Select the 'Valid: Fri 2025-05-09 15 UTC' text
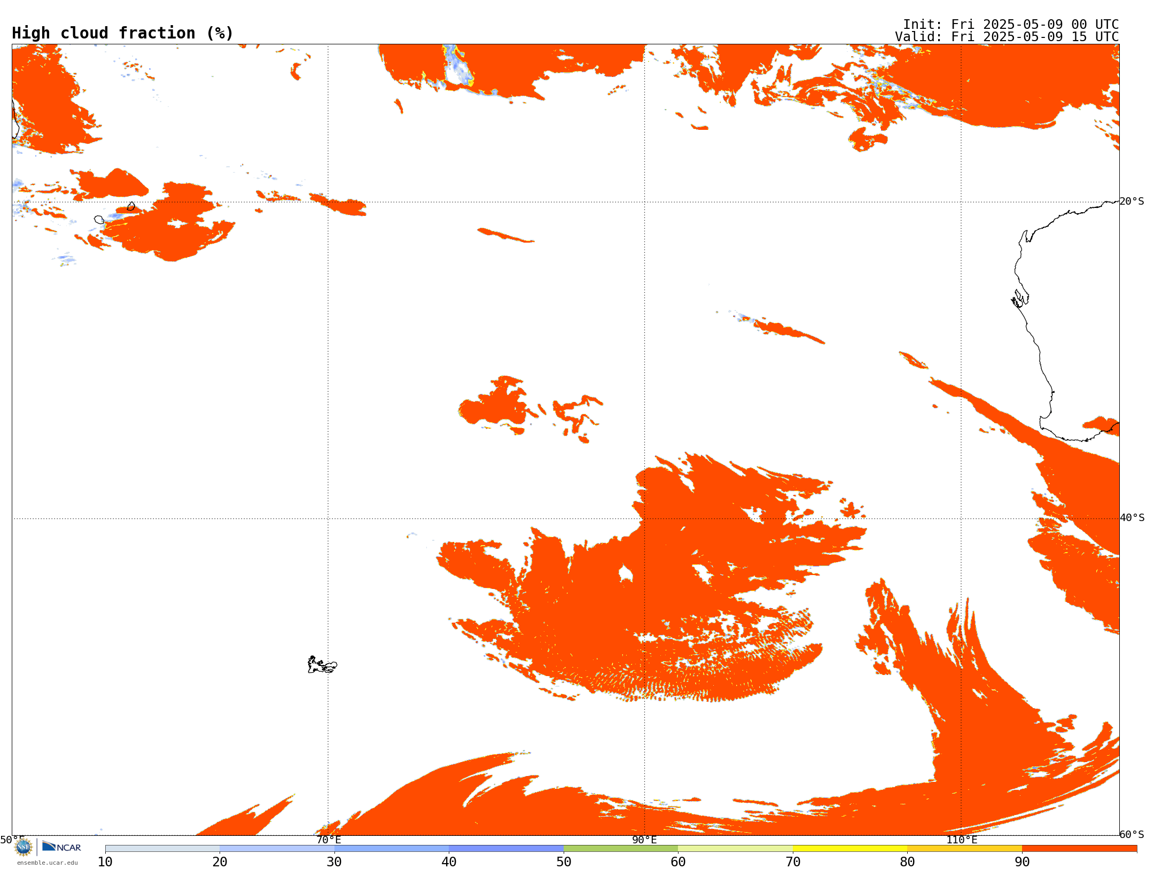The height and width of the screenshot is (869, 1154). [x=1007, y=37]
